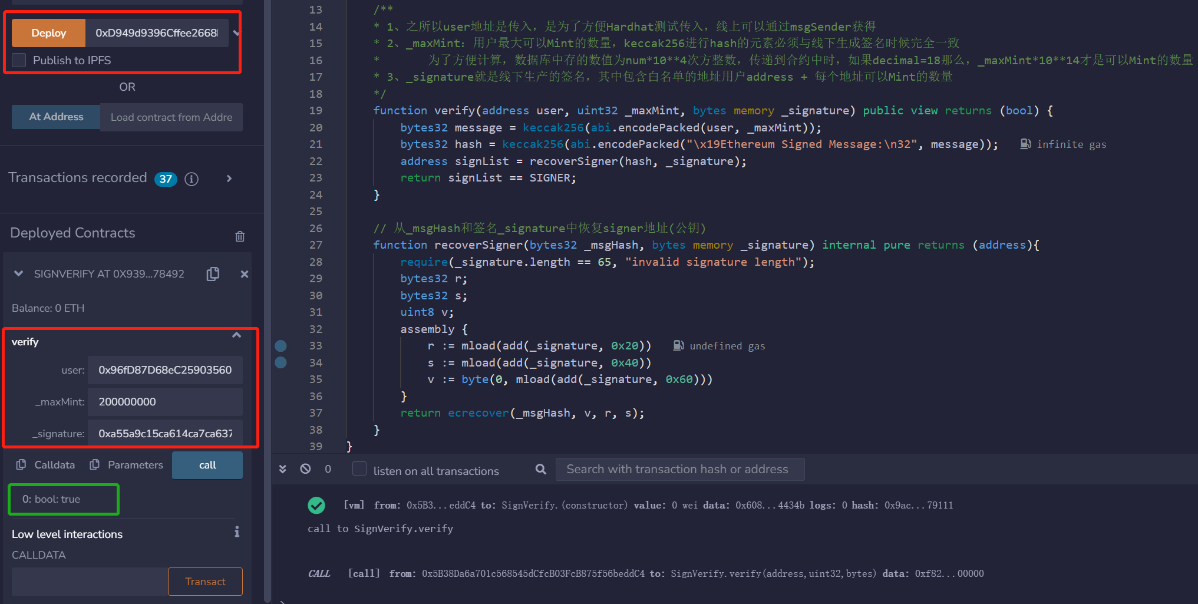Click the recoverSigner function declaration
Viewport: 1198px width, 604px height.
pos(478,245)
